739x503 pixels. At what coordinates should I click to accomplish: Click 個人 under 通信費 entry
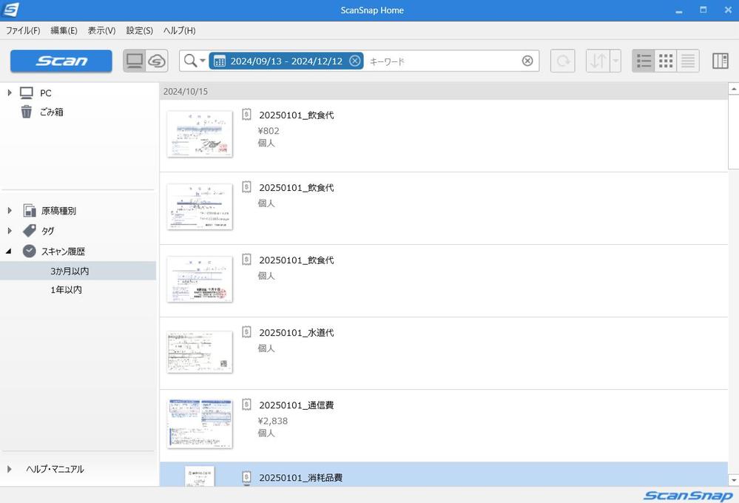pos(266,433)
